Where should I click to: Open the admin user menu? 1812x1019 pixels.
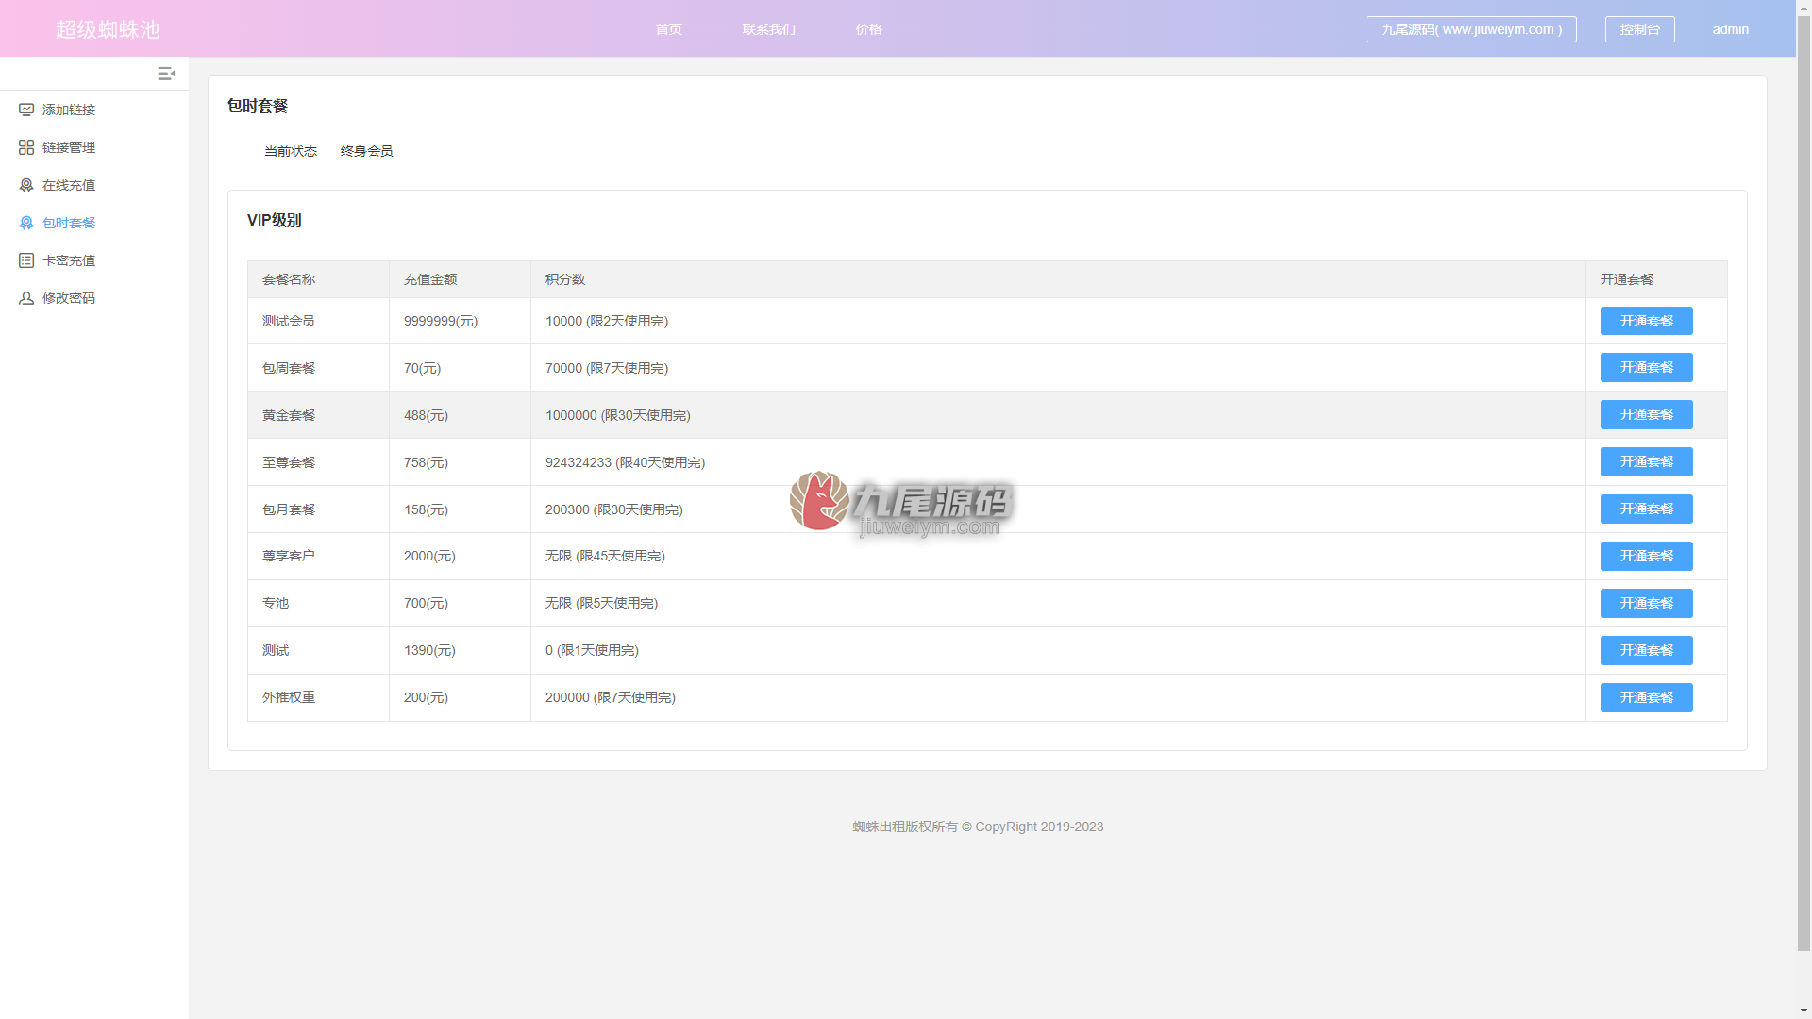(1731, 29)
